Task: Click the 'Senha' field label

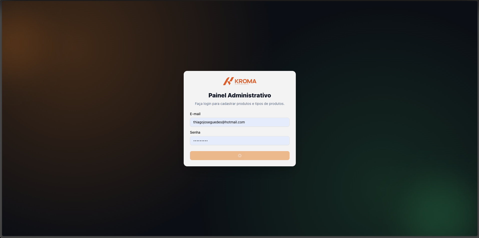Action: pos(195,132)
